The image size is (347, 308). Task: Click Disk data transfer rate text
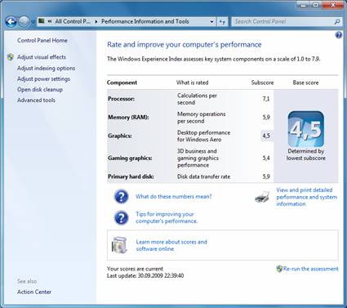point(203,176)
